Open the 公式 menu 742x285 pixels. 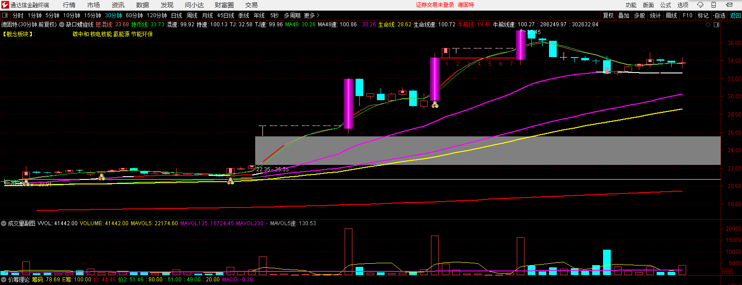(666, 5)
